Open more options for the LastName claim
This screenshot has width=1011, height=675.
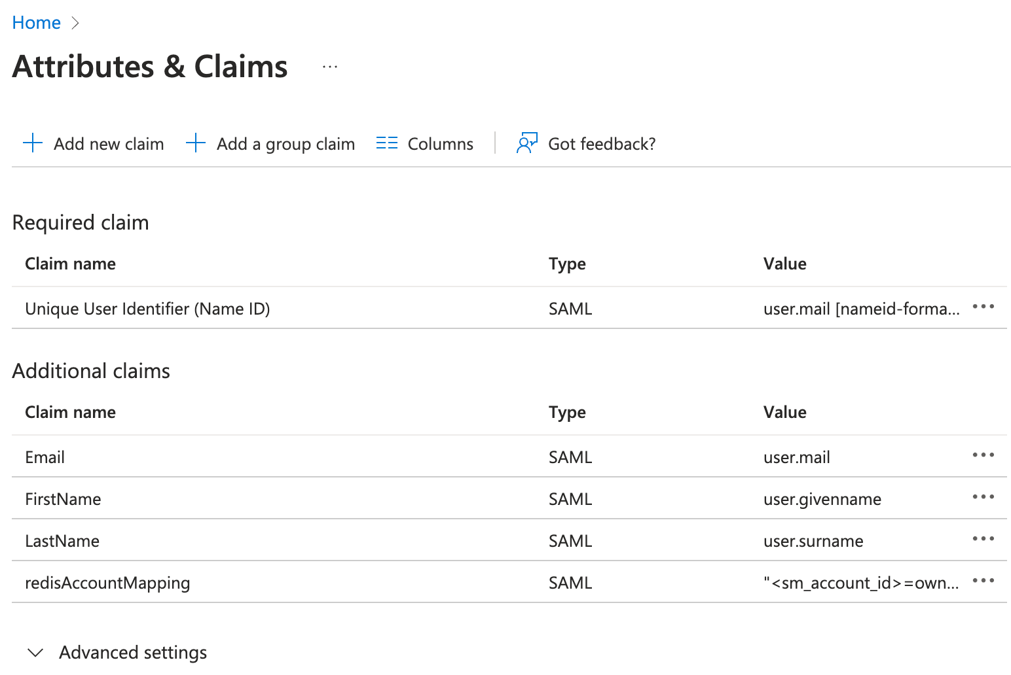pos(983,539)
